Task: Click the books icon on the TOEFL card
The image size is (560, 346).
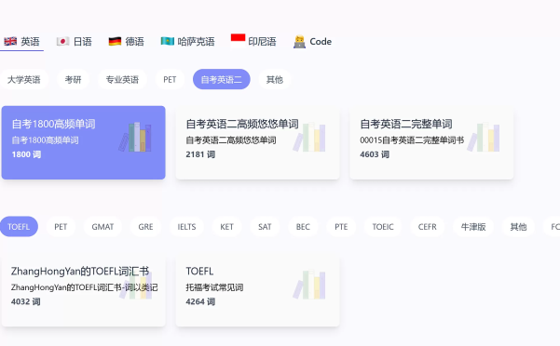Action: pyautogui.click(x=309, y=285)
